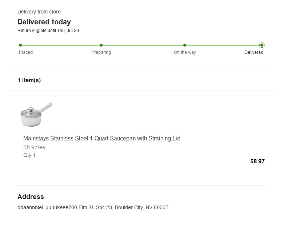Open the saucepan product image
This screenshot has width=291, height=235.
pyautogui.click(x=36, y=115)
